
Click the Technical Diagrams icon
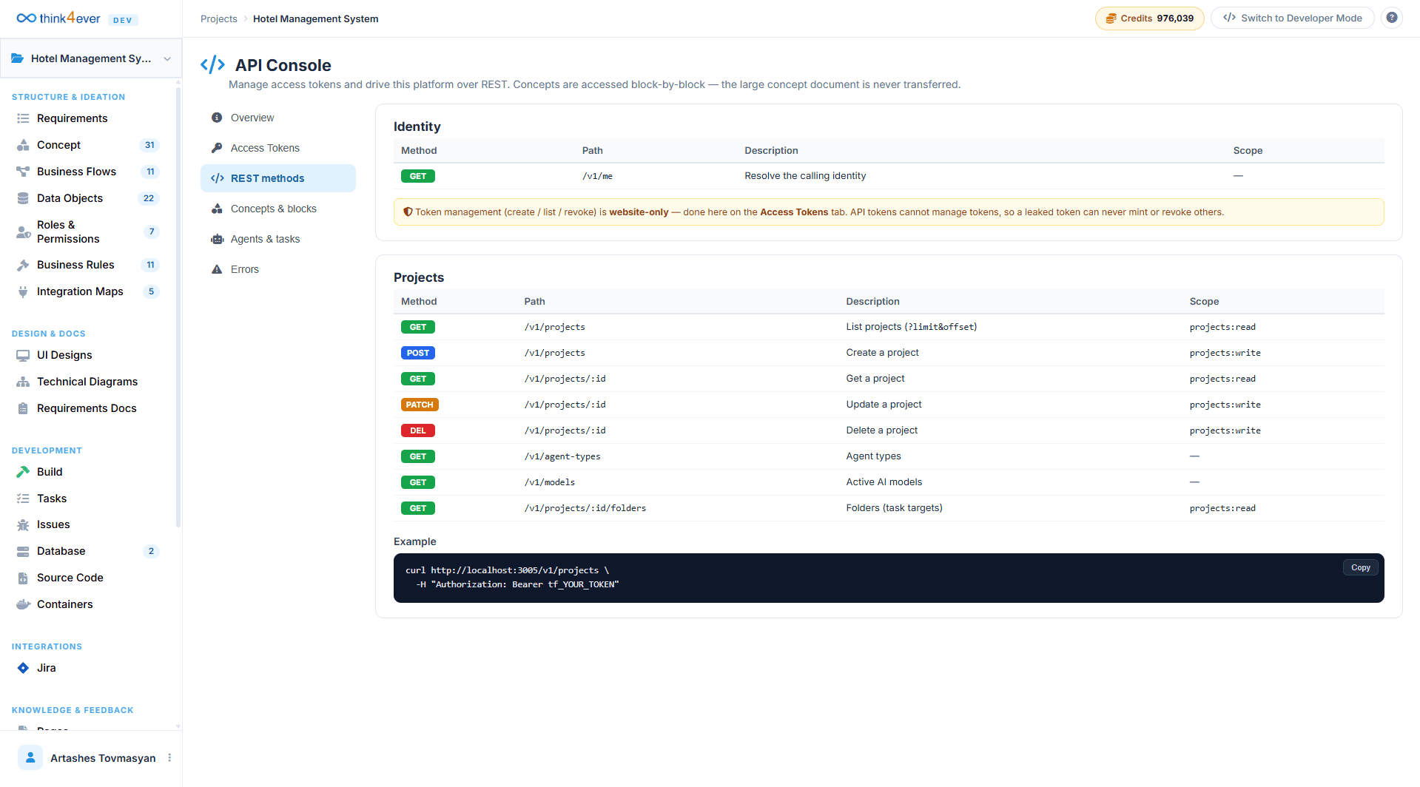click(23, 382)
